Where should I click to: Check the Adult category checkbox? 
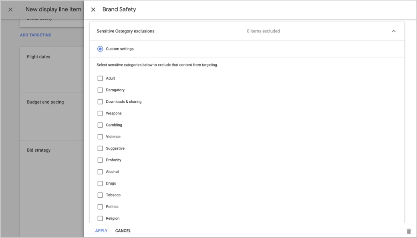click(x=100, y=78)
